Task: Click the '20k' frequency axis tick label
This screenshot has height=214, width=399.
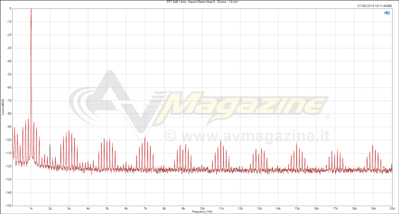Action: (392, 209)
